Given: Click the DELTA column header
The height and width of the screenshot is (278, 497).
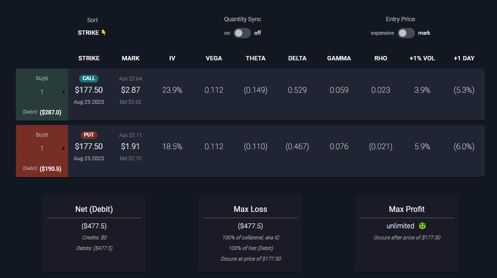Looking at the screenshot, I should click(297, 58).
